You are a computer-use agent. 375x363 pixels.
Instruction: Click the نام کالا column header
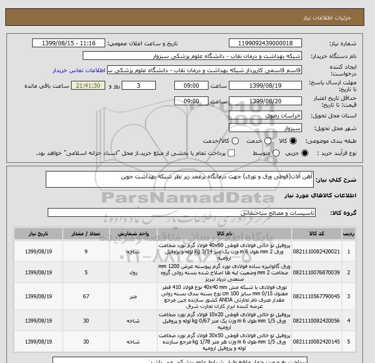(x=225, y=233)
